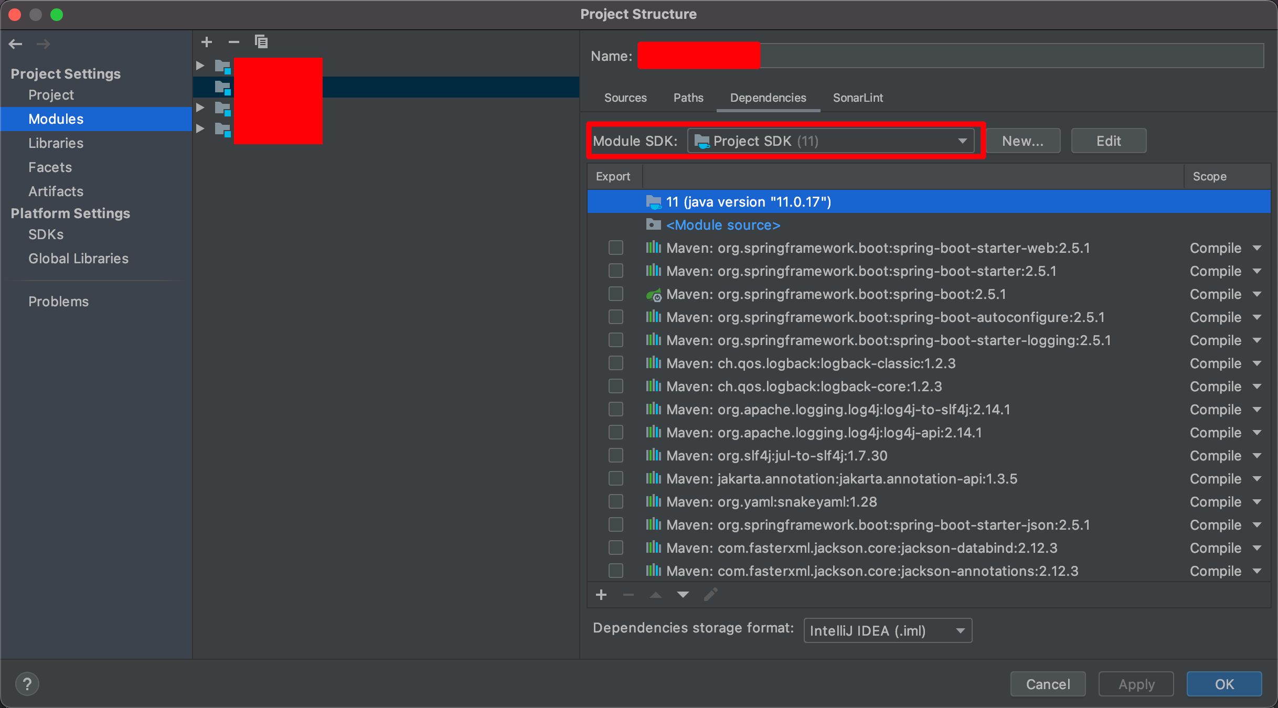Viewport: 1278px width, 708px height.
Task: Enable export for jackson-annotations:2.12.3
Action: [x=616, y=571]
